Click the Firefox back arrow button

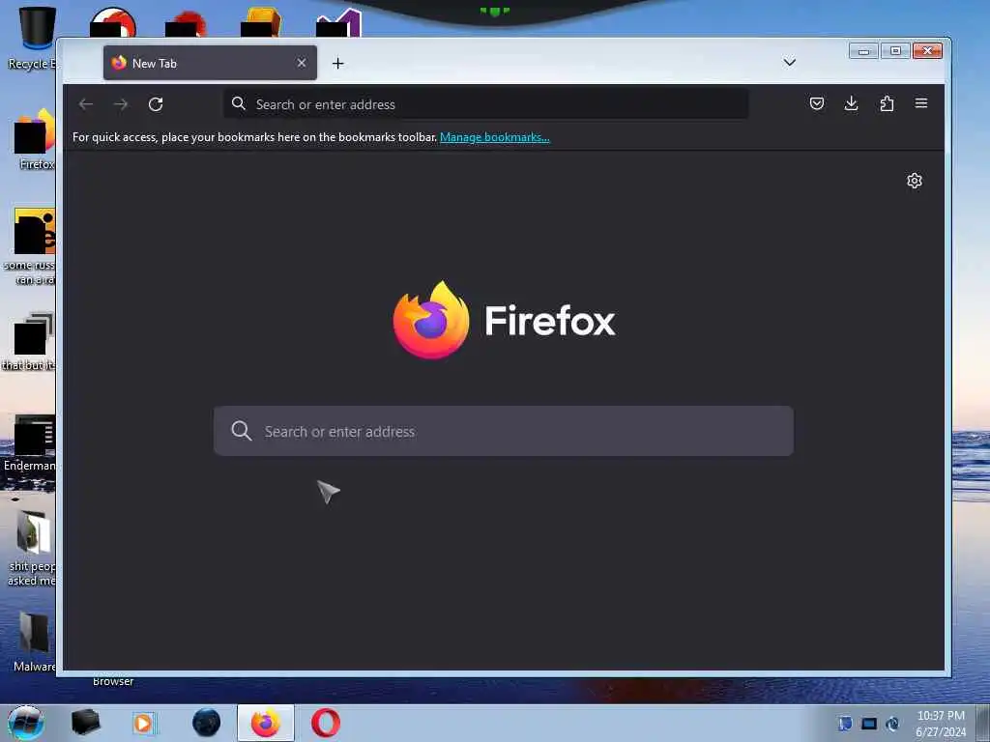(86, 104)
